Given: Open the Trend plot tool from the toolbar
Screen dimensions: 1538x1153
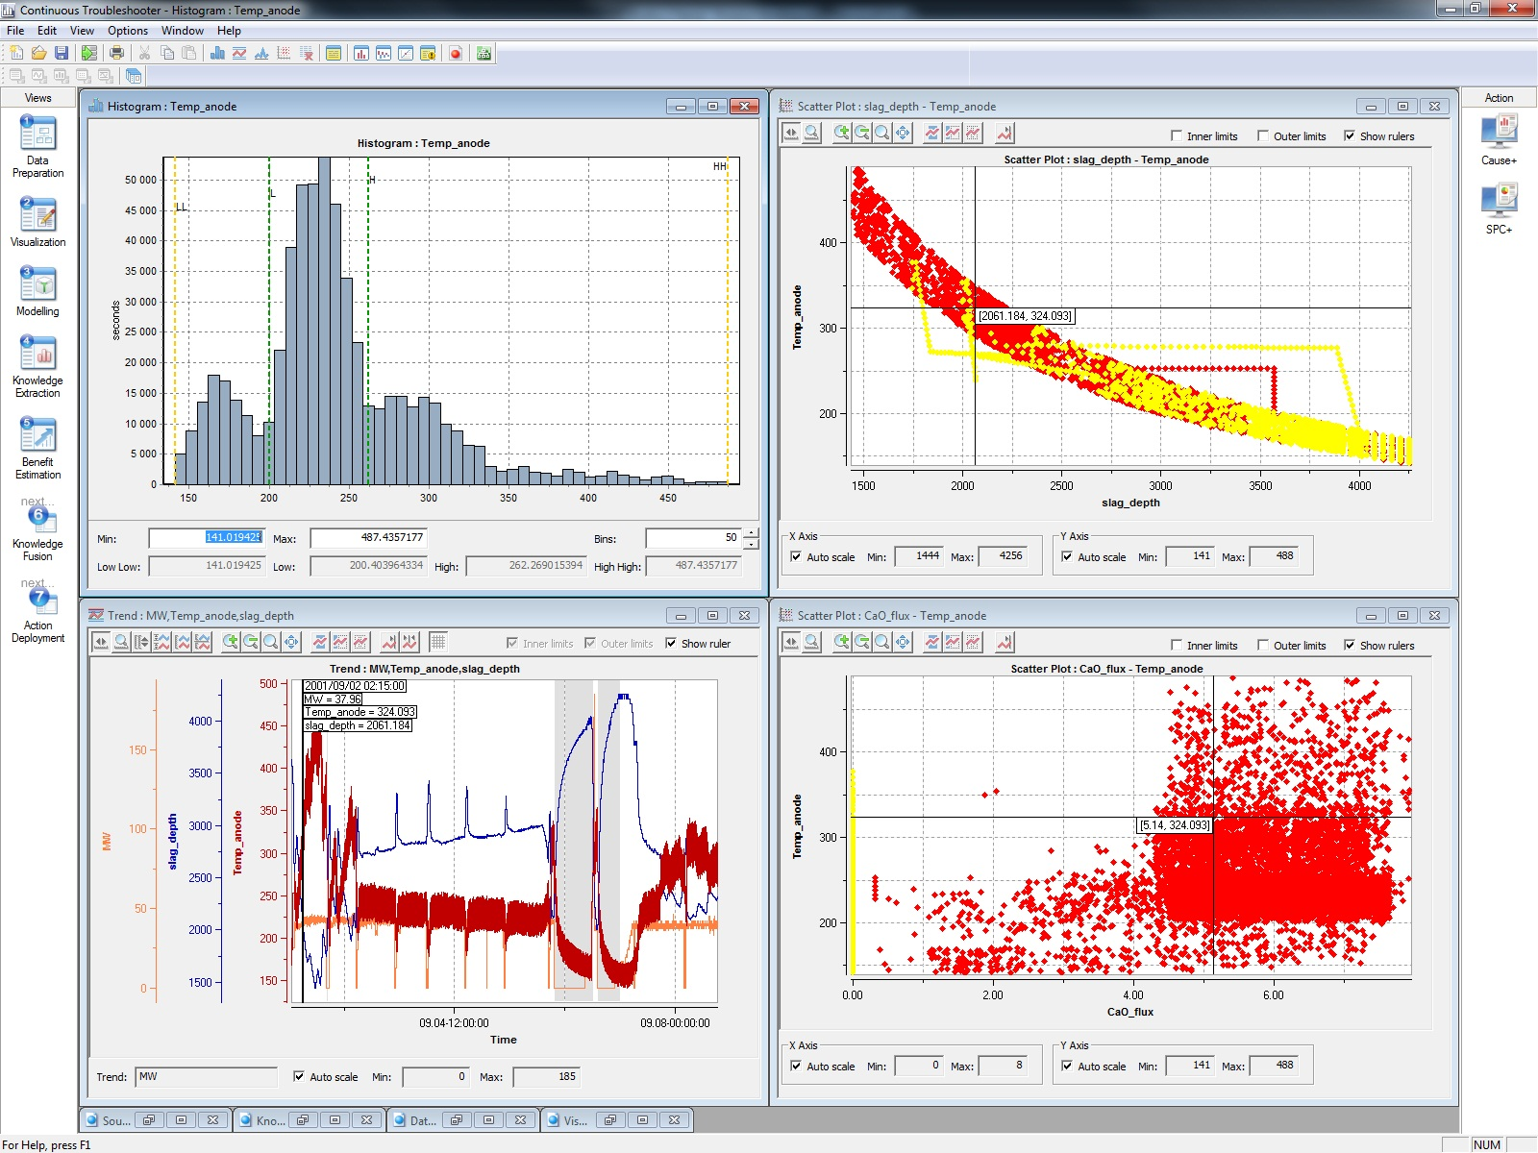Looking at the screenshot, I should tap(240, 55).
